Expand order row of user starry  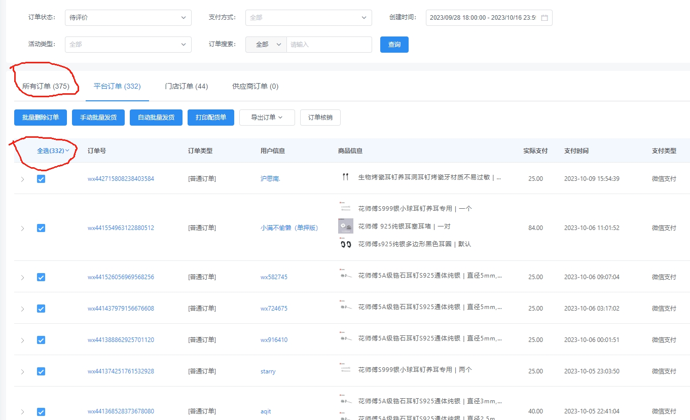coord(22,371)
